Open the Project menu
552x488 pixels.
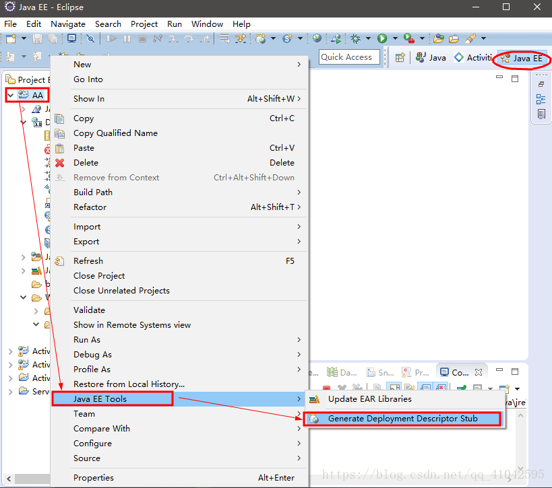[x=144, y=24]
